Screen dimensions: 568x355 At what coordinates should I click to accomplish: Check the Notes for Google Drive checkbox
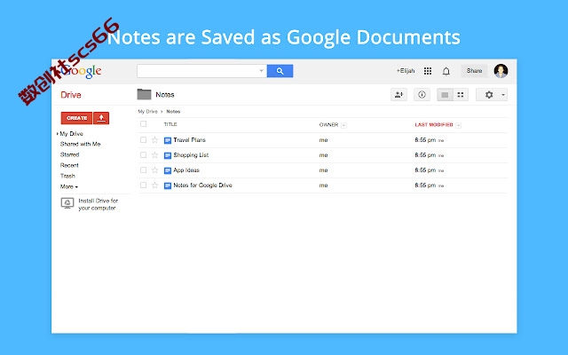tap(144, 185)
